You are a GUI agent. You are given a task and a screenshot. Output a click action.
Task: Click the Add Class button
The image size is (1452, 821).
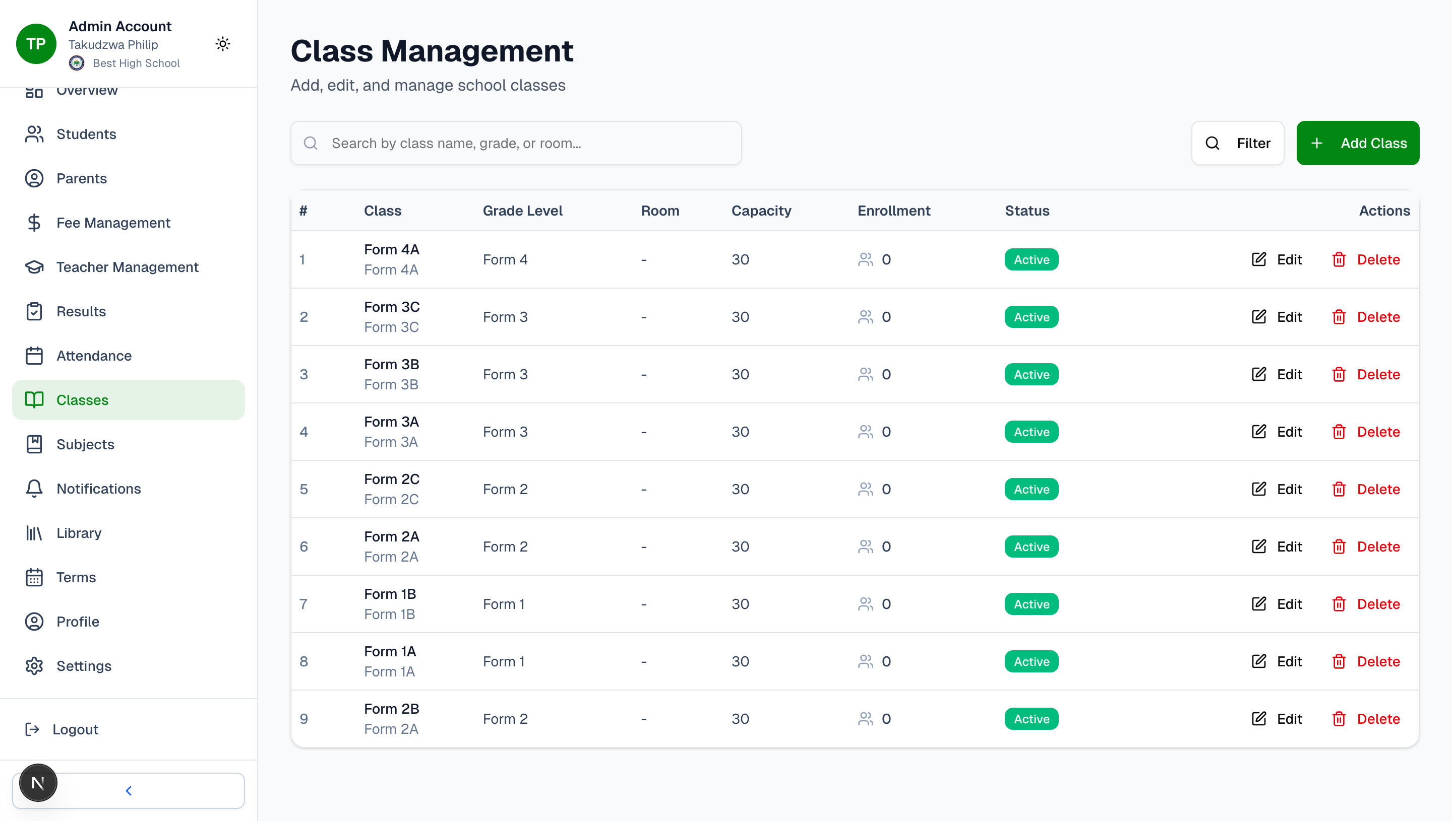[x=1358, y=143]
